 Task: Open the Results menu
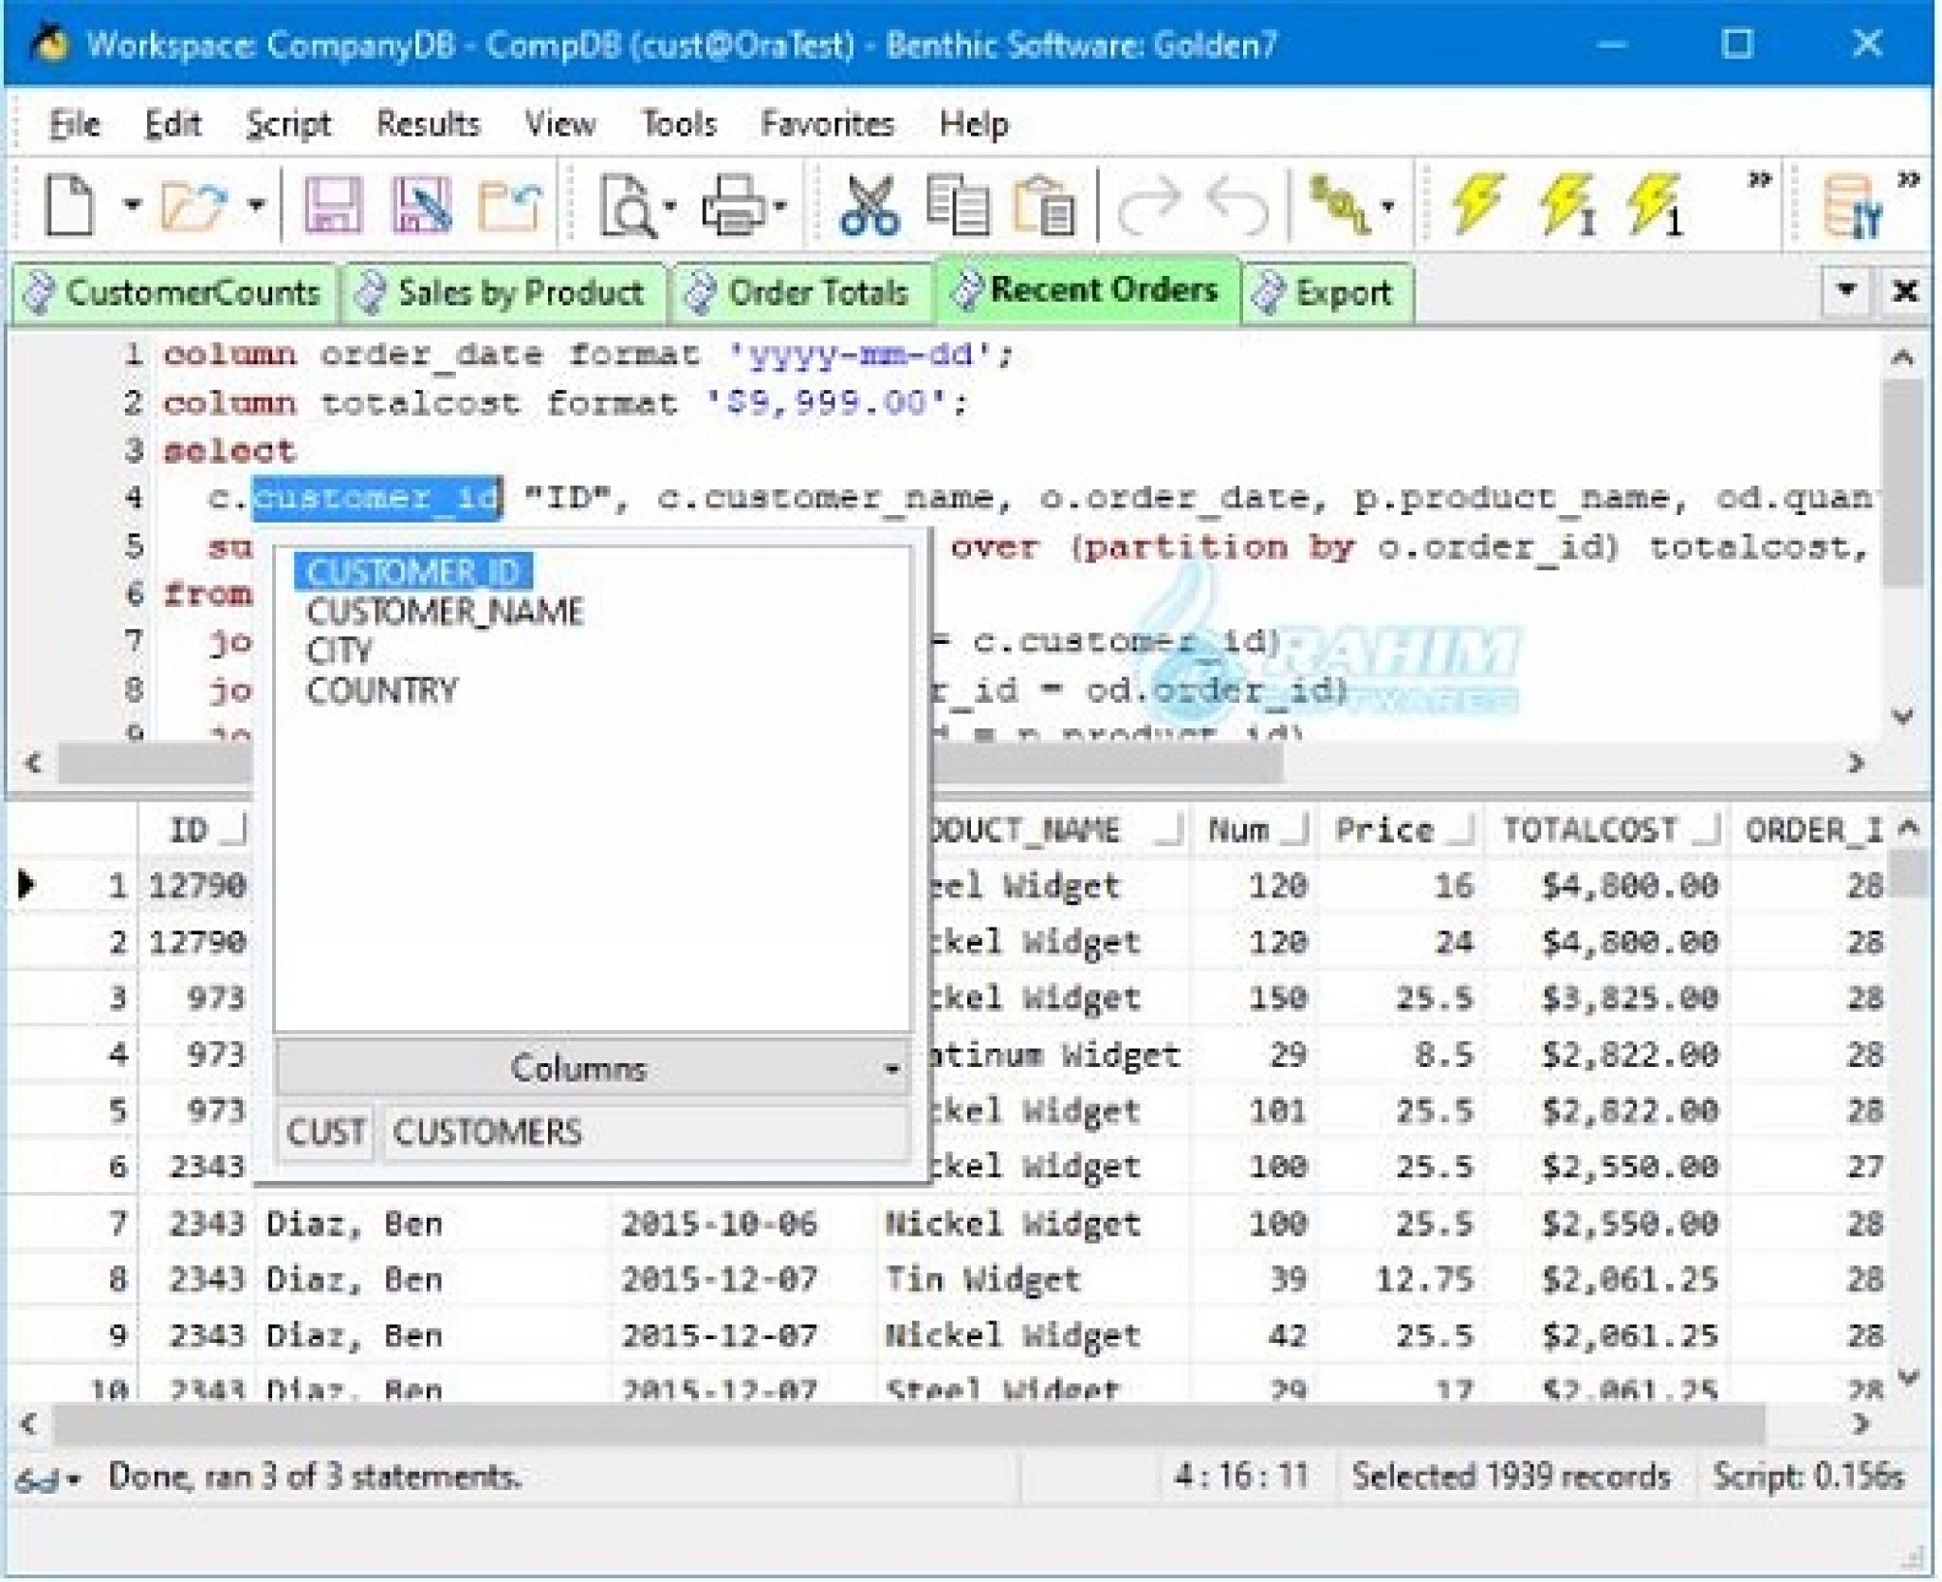(429, 124)
